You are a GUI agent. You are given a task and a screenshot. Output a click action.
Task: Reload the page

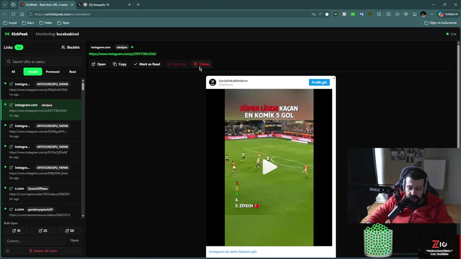point(13,14)
